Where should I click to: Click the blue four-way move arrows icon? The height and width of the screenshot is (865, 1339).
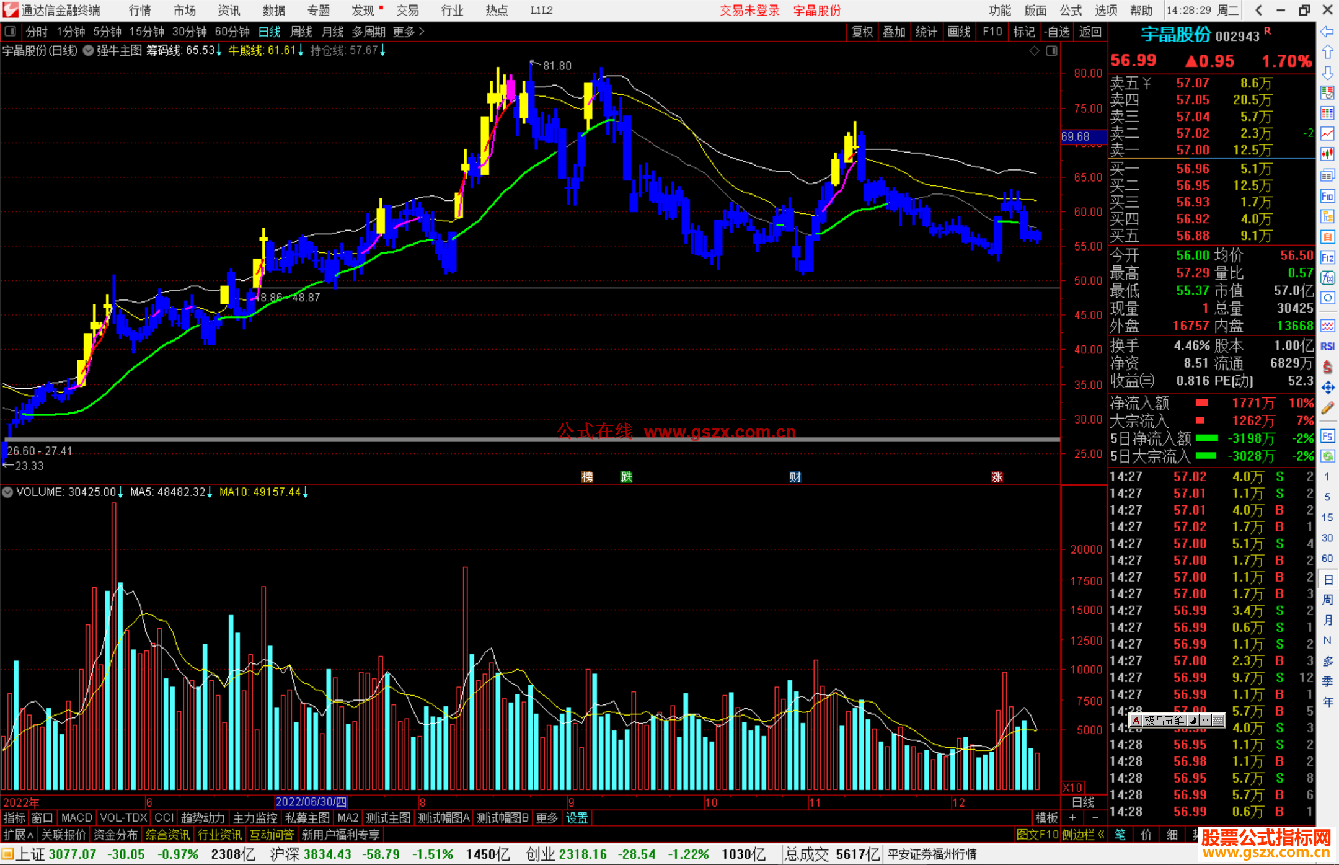tap(1327, 388)
